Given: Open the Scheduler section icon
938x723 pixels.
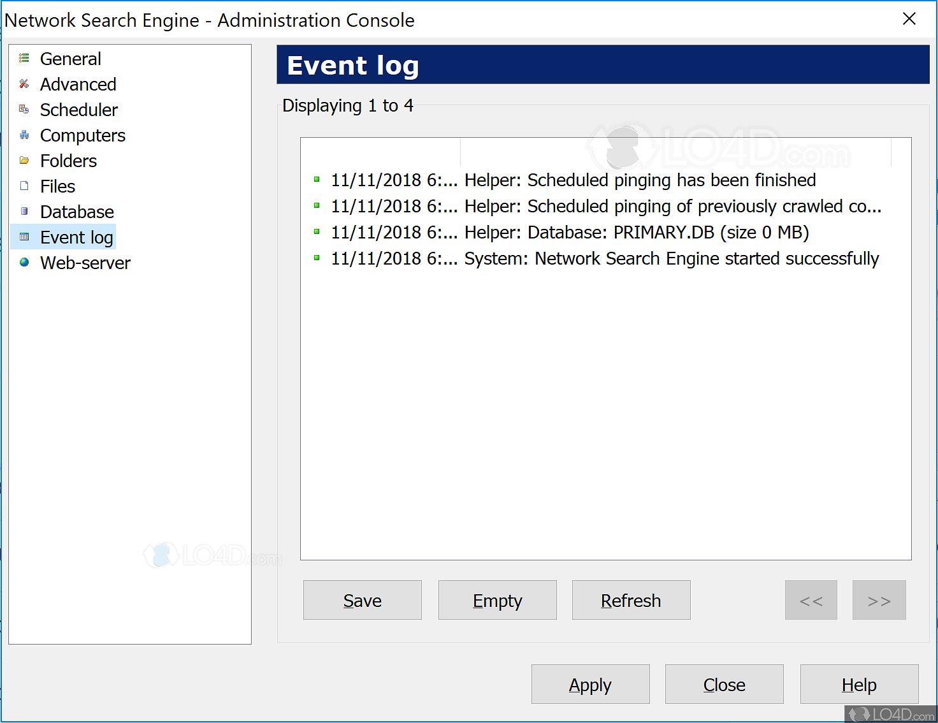Looking at the screenshot, I should (x=24, y=109).
